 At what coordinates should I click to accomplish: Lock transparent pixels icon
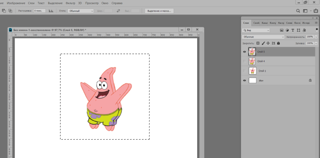[x=258, y=43]
